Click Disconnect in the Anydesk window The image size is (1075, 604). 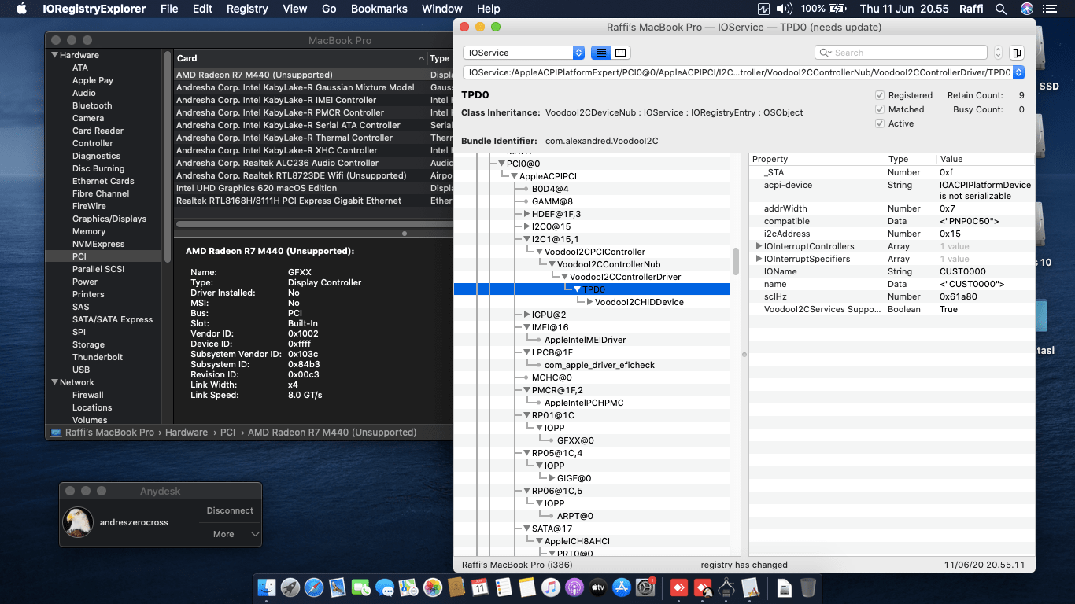(230, 510)
